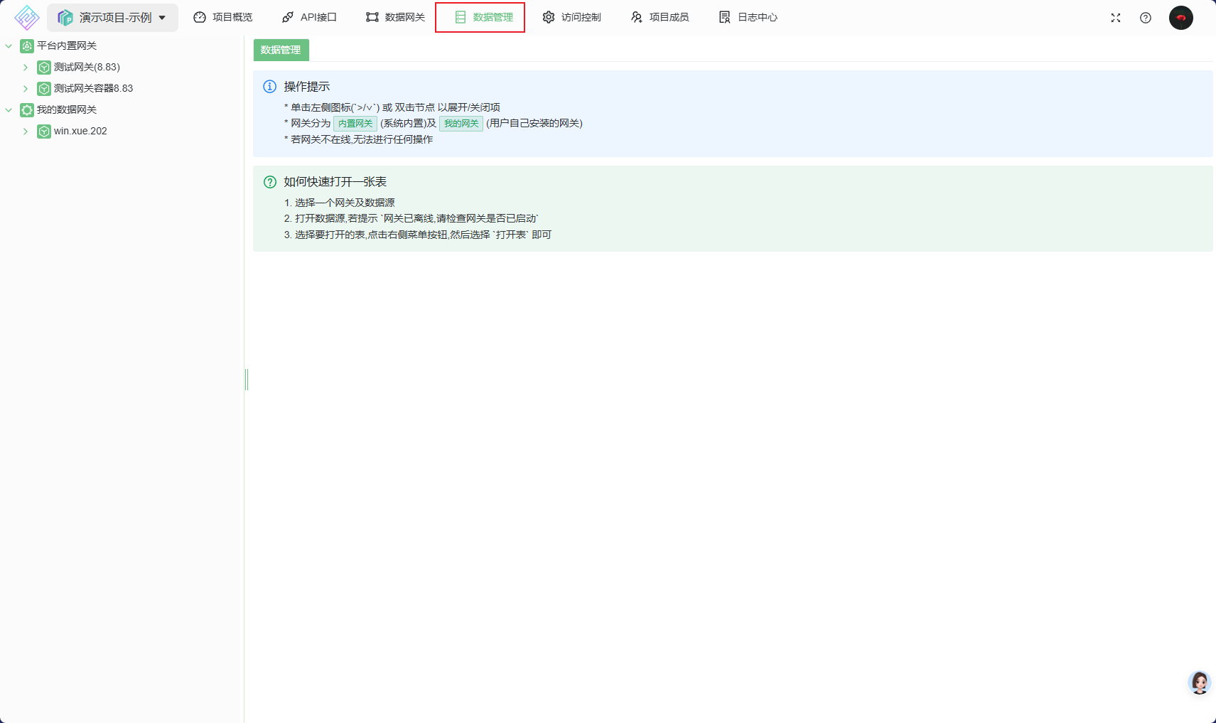Open the 项目概览 overview page
Image resolution: width=1216 pixels, height=723 pixels.
click(222, 17)
